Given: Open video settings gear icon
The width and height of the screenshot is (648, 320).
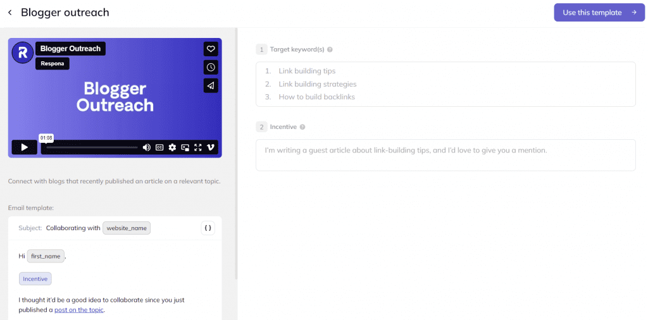Looking at the screenshot, I should point(172,147).
